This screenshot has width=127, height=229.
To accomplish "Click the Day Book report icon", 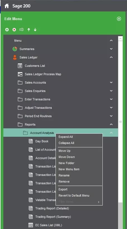I will click(31, 141).
